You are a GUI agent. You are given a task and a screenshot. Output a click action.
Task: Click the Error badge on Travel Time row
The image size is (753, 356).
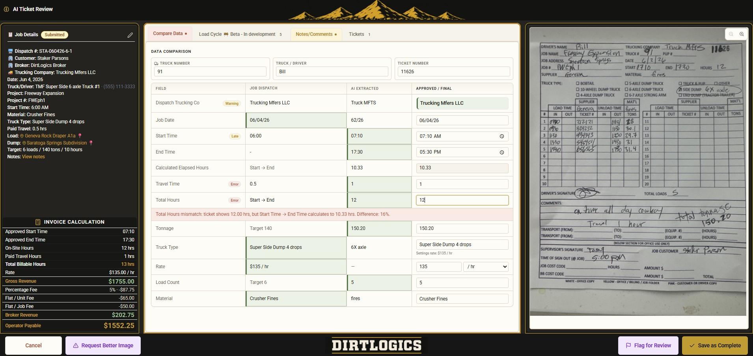[x=235, y=184]
